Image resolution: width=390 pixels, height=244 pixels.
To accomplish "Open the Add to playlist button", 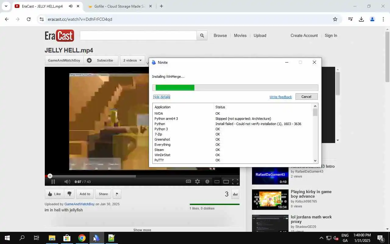I will point(85,194).
